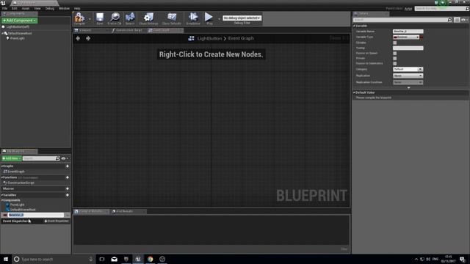This screenshot has width=470, height=264.
Task: Open the Compile options dropdown arrow
Action: click(x=90, y=19)
